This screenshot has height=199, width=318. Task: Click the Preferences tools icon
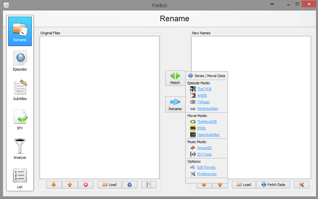click(193, 174)
